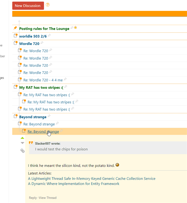The width and height of the screenshot is (187, 203).
Task: Click the message icon beside bold Wordle 720
Action: (16, 43)
